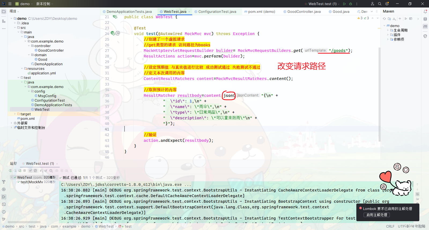Execute Maven goal icon

click(410, 19)
